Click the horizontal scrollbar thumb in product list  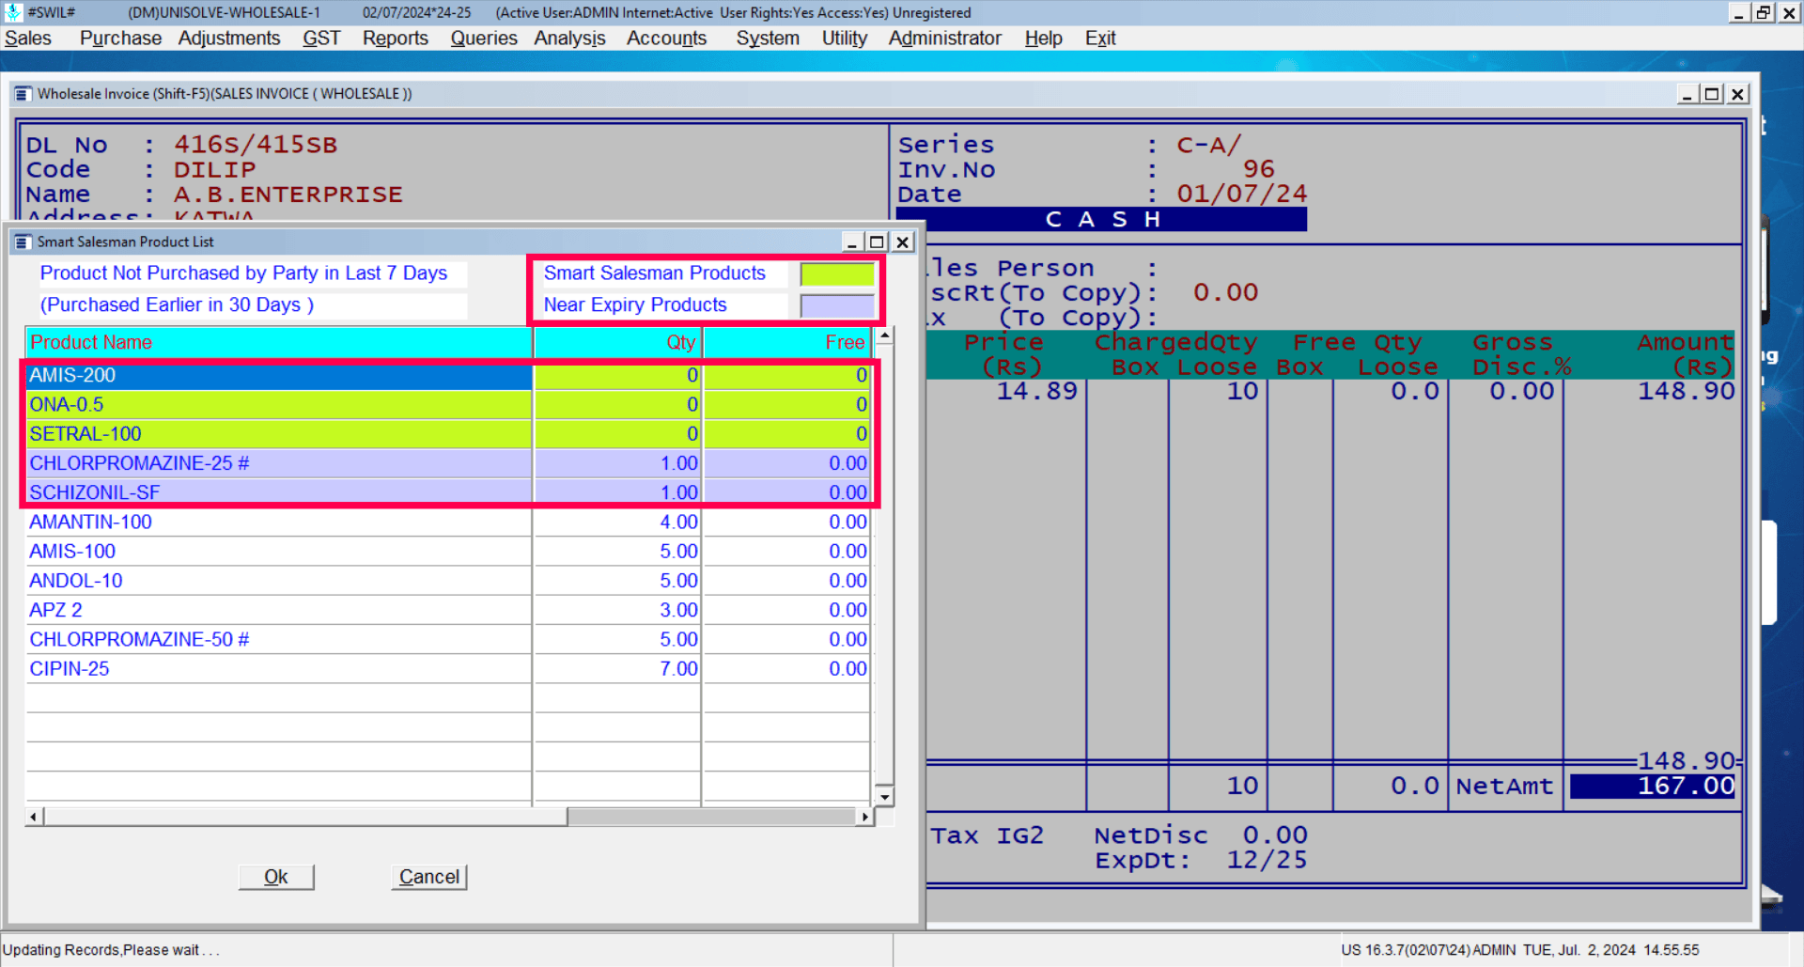[x=305, y=817]
